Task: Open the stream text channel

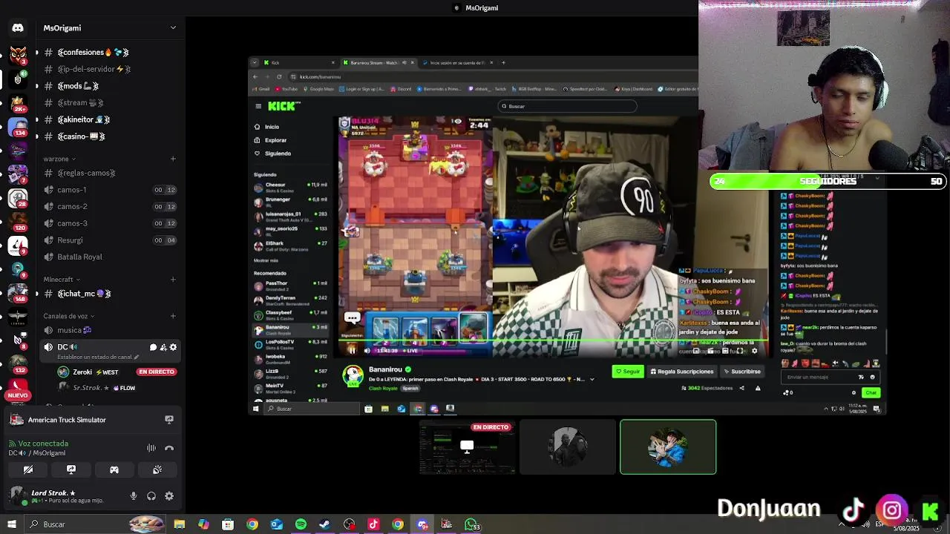Action: point(110,103)
